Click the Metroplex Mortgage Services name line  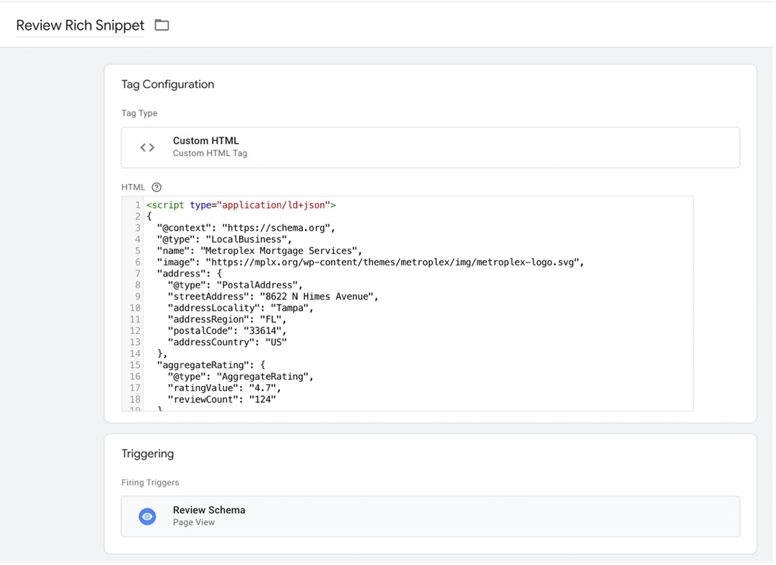point(259,251)
